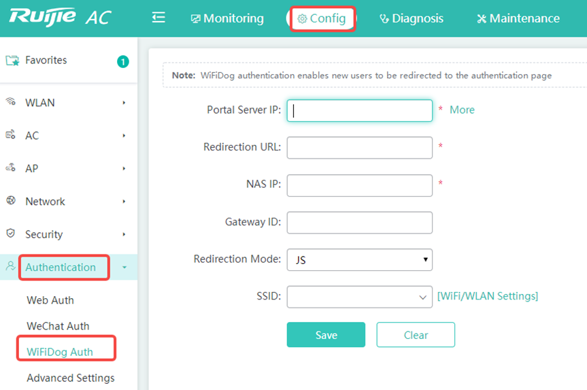
Task: Click the Favorites count badge
Action: tap(123, 61)
